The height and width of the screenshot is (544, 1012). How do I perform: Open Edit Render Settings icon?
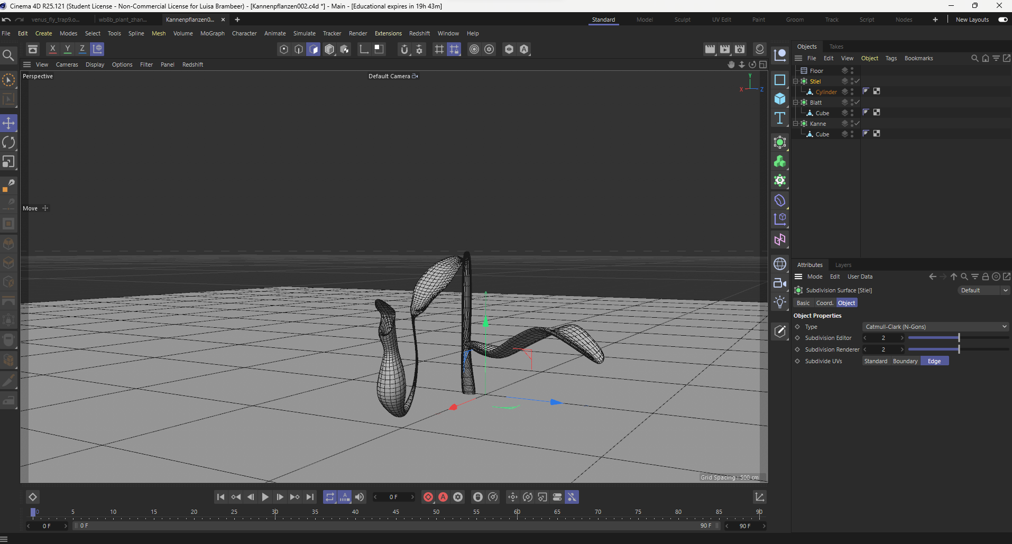pos(740,49)
